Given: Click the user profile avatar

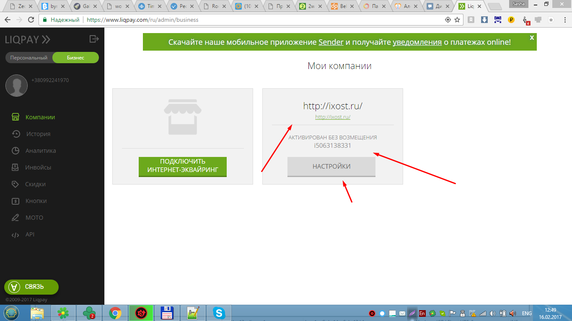Looking at the screenshot, I should pyautogui.click(x=16, y=85).
